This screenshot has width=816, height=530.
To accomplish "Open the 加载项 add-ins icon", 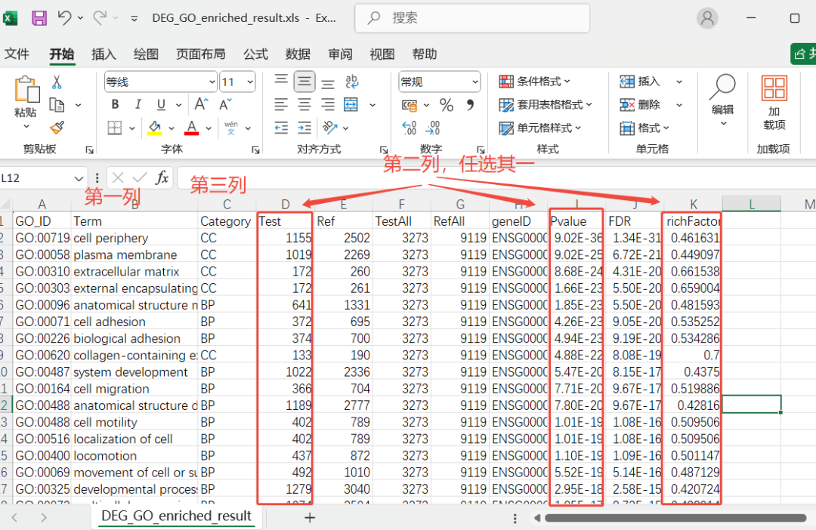I will point(774,101).
